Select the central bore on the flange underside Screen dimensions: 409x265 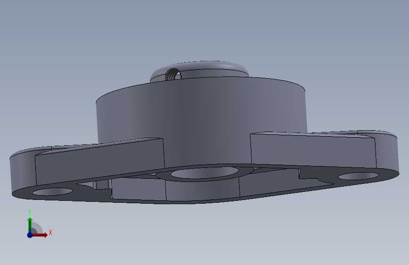(205, 173)
